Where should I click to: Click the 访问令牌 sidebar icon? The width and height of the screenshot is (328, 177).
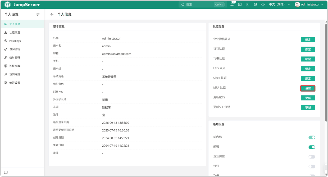[x=6, y=75]
